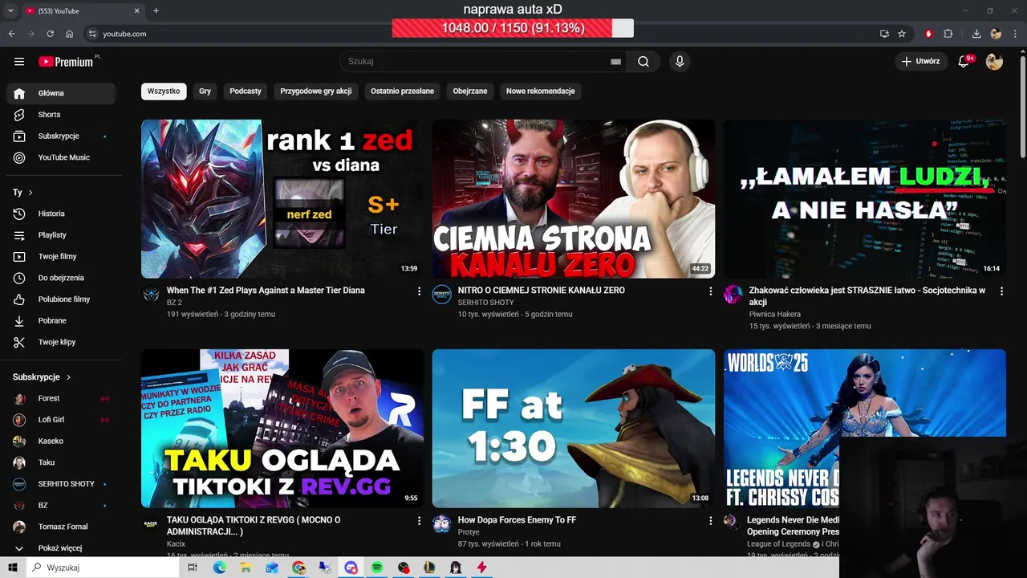The height and width of the screenshot is (578, 1027).
Task: Open the Ciemna Strona Kanału Zero thumbnail
Action: [574, 199]
